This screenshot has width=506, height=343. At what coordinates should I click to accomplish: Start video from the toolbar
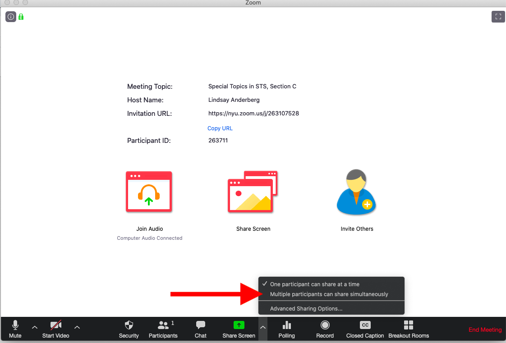pos(56,329)
